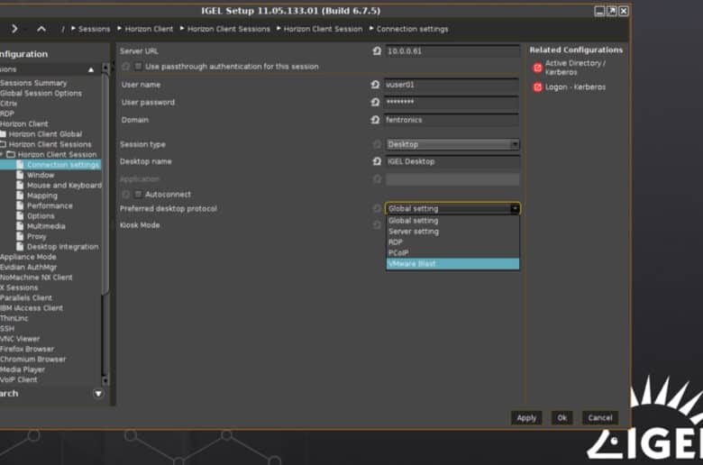Click the Domain input field
The image size is (703, 465).
(452, 120)
